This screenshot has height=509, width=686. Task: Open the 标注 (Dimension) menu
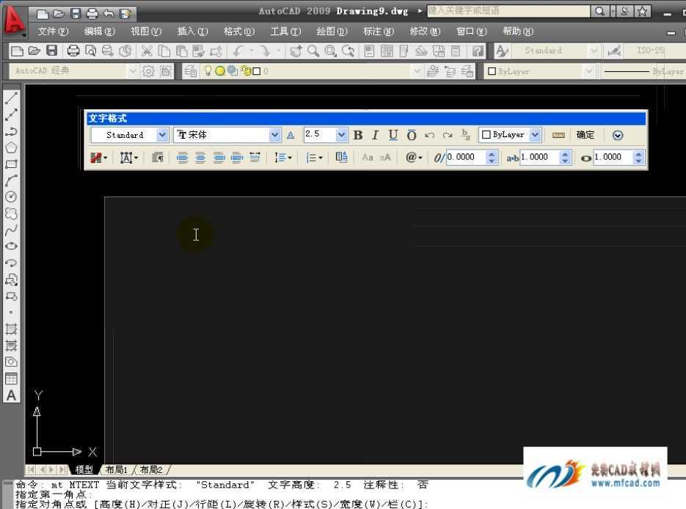click(379, 32)
